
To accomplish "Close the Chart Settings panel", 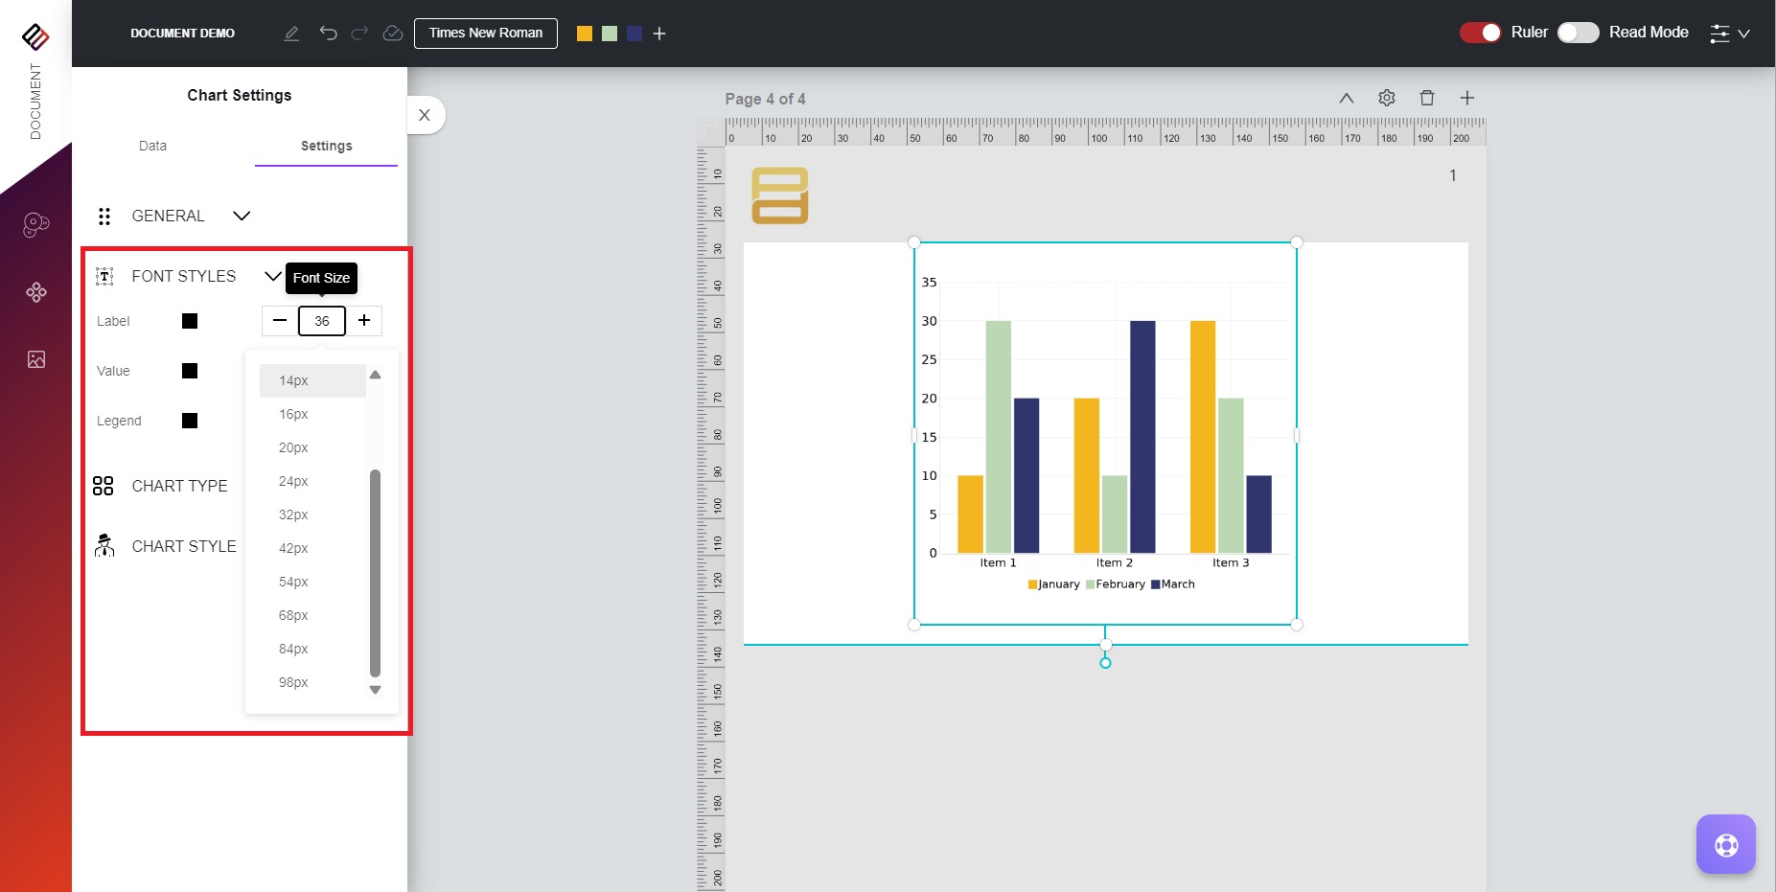I will [x=425, y=115].
